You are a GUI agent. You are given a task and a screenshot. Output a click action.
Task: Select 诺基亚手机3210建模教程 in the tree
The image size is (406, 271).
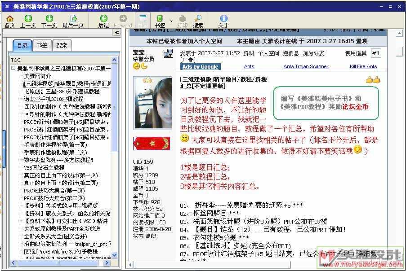pos(54,99)
